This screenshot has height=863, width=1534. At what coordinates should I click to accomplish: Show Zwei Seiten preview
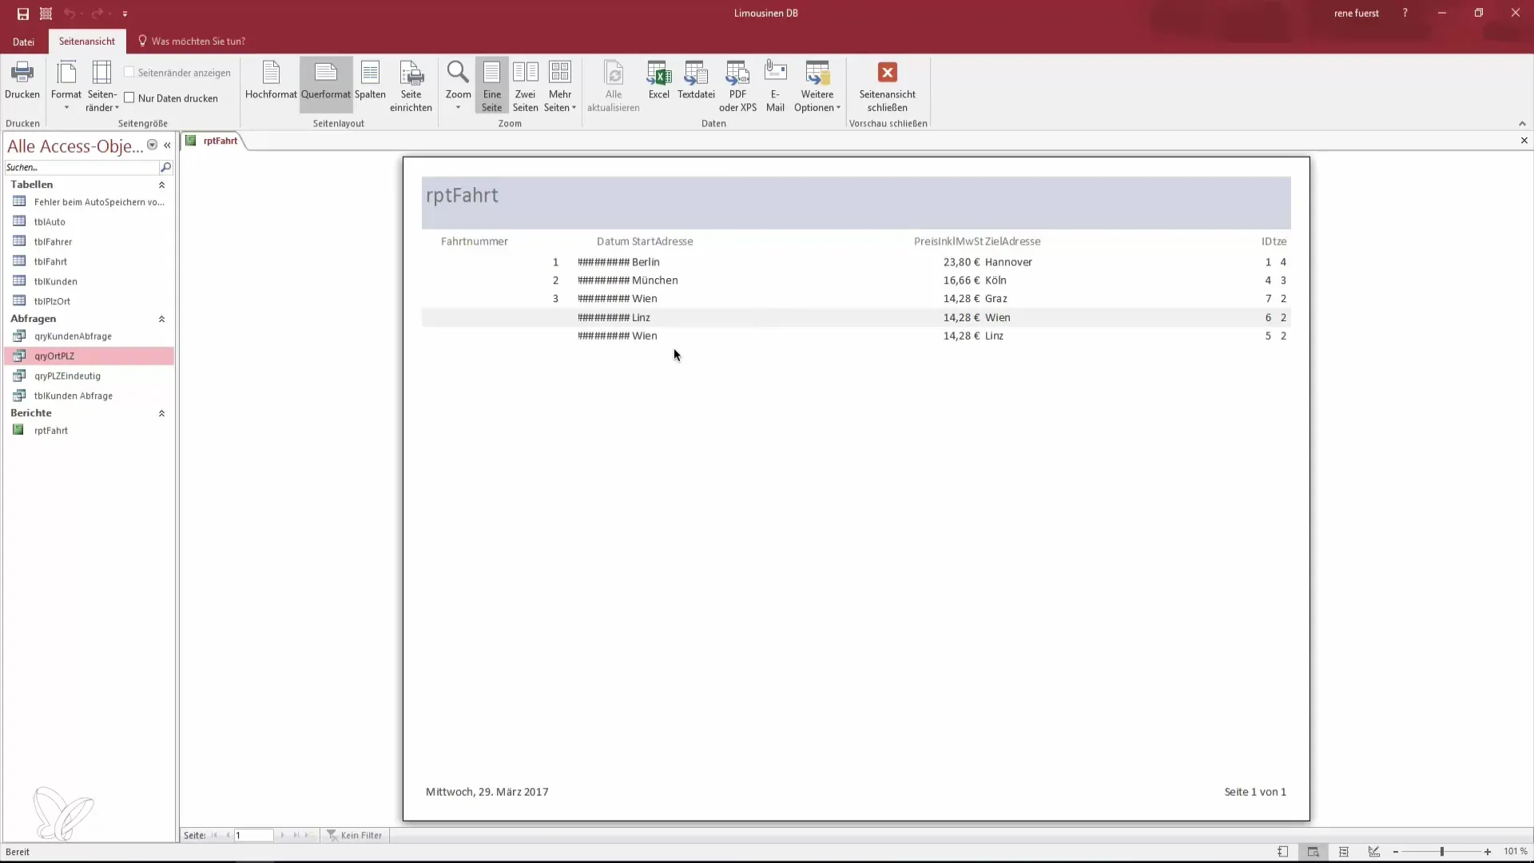[525, 86]
